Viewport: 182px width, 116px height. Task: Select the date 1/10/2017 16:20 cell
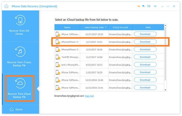94,72
